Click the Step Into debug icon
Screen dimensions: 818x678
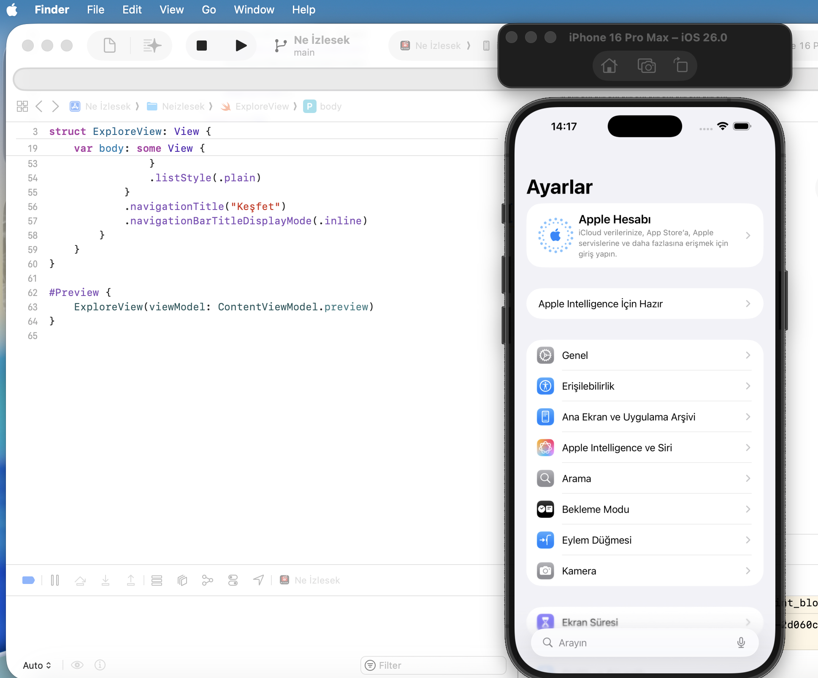(x=106, y=580)
